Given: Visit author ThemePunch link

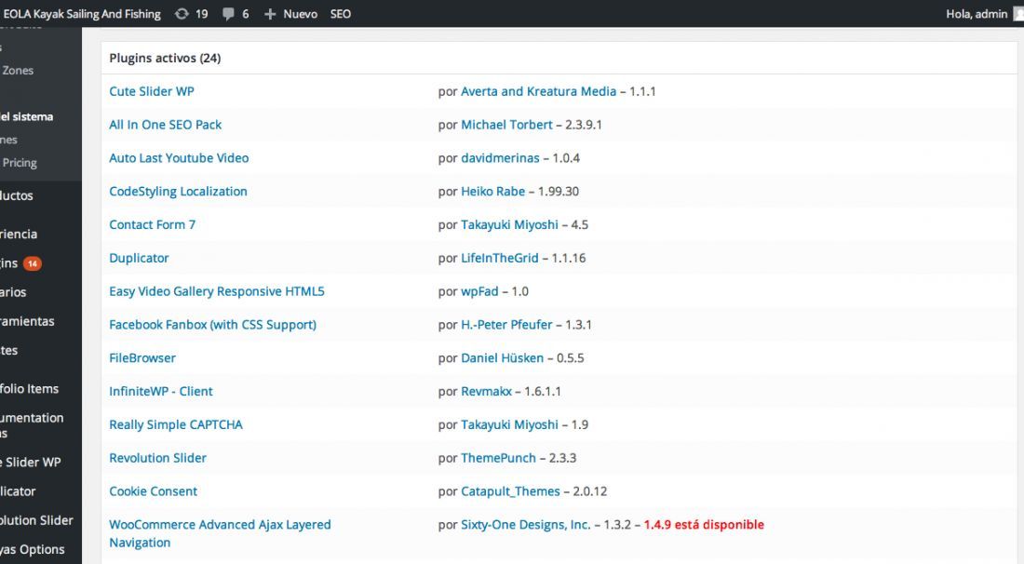Looking at the screenshot, I should point(498,458).
